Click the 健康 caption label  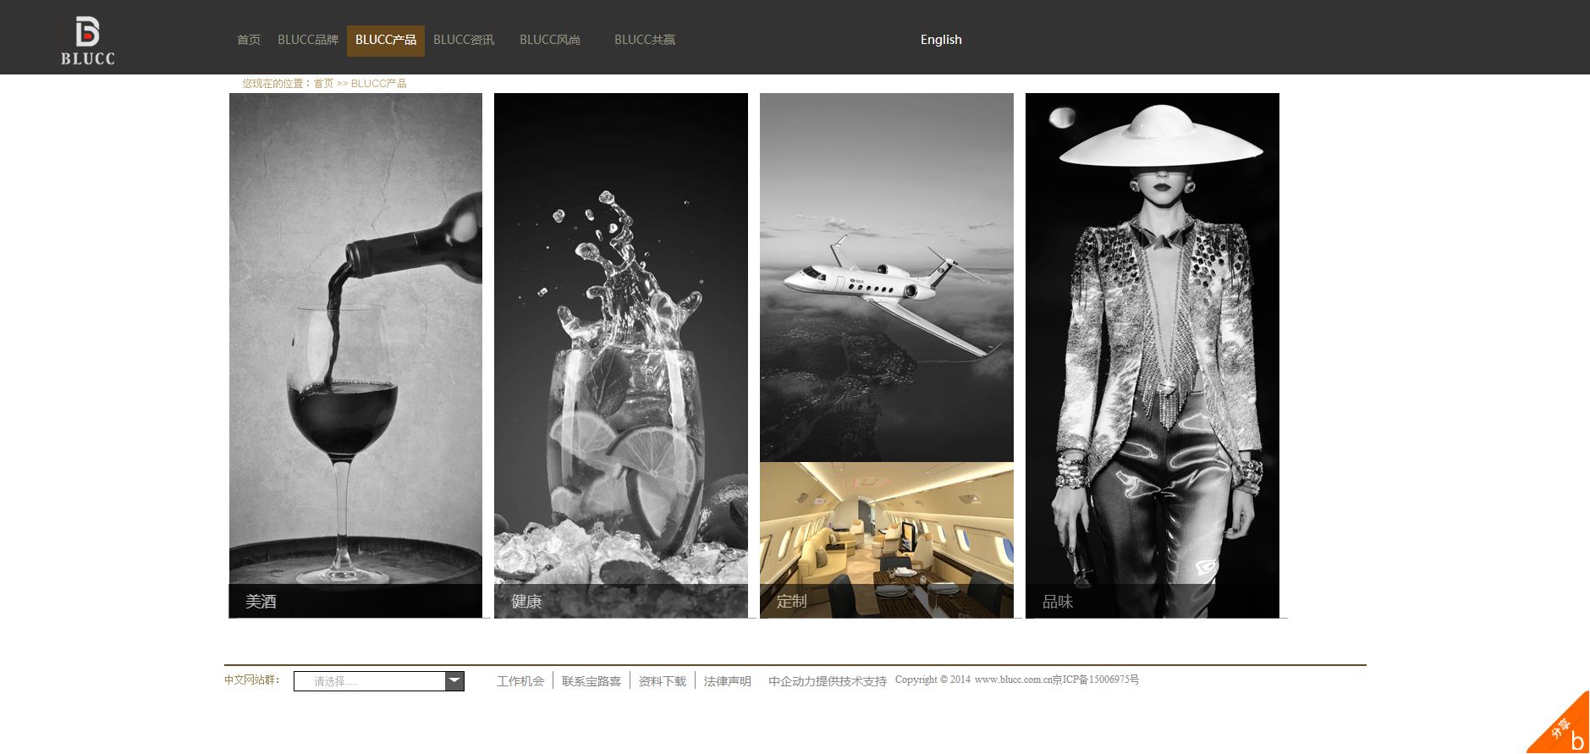(526, 602)
